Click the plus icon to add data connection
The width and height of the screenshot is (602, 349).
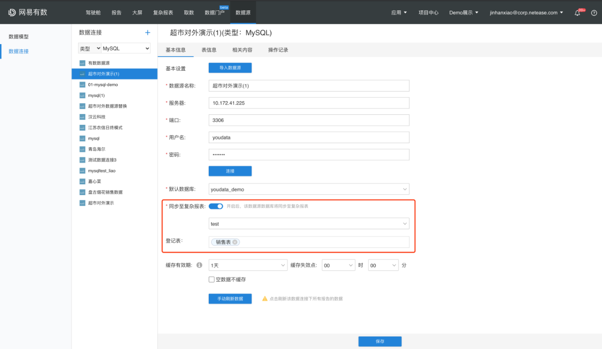(148, 33)
